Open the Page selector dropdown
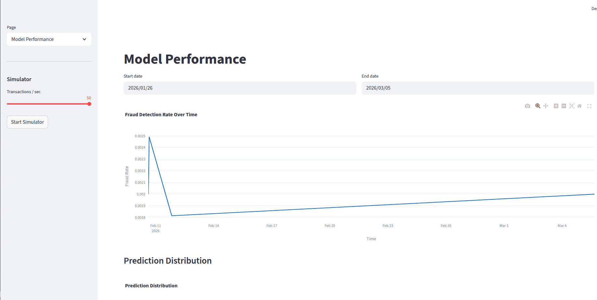This screenshot has width=597, height=300. click(49, 39)
